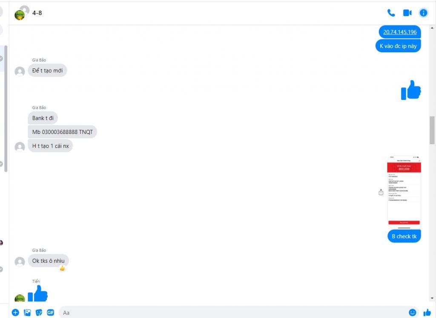Click the share icon beside the transfer screenshot
The width and height of the screenshot is (436, 318).
381,192
